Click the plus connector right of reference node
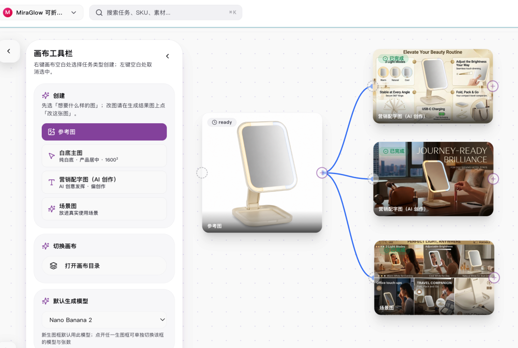This screenshot has height=348, width=518. click(x=322, y=173)
